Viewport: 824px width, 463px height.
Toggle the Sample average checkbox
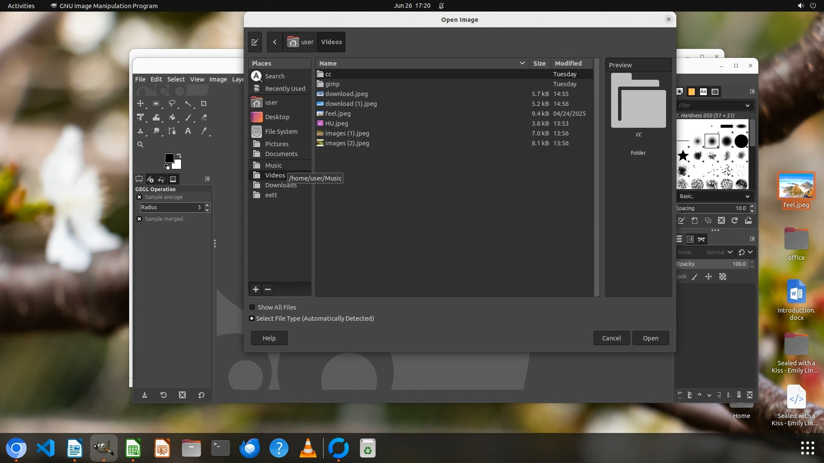139,197
